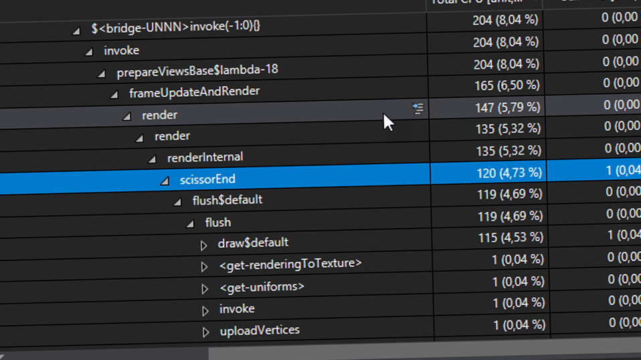Expand the uploadVertices node
Viewport: 641px width, 360px height.
point(205,332)
